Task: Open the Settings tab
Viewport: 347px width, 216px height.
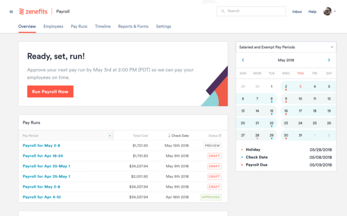Action: [x=163, y=26]
